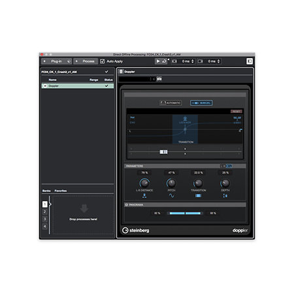Click the Pitch knob
This screenshot has width=294, height=294.
(x=171, y=183)
